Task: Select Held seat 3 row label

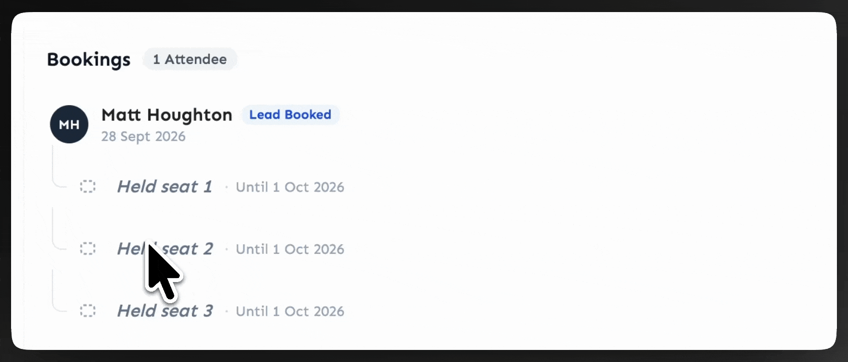Action: [165, 311]
